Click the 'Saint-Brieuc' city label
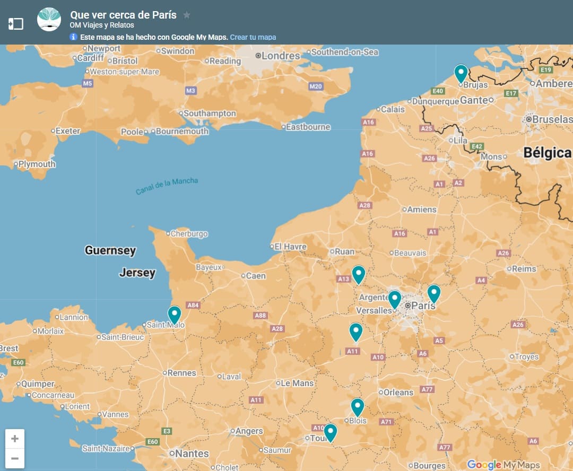The height and width of the screenshot is (471, 573). (123, 337)
